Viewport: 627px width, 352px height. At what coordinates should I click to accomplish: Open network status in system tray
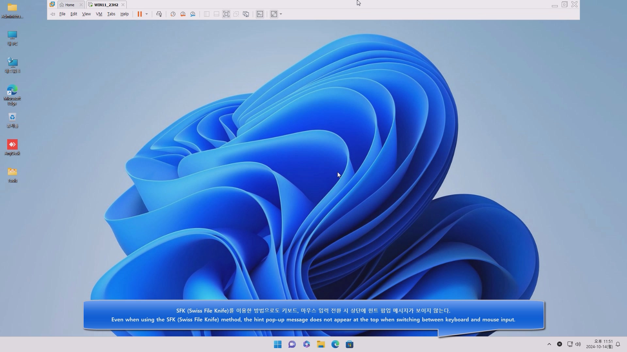[570, 344]
